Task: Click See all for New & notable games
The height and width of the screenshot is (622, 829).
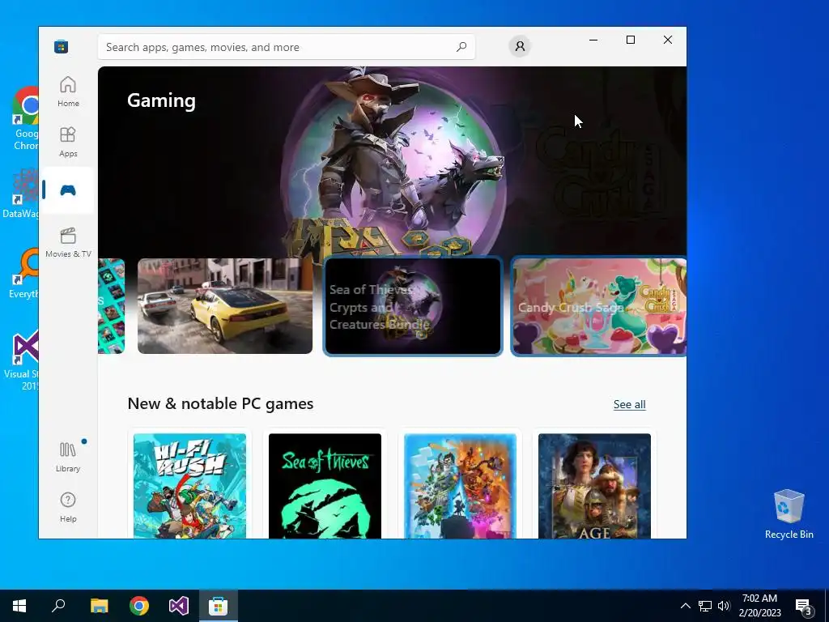Action: pyautogui.click(x=629, y=405)
